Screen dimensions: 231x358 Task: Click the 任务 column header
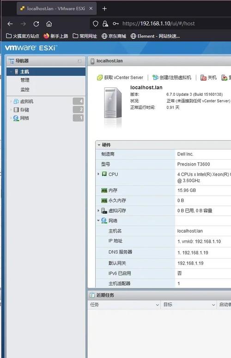pyautogui.click(x=124, y=305)
